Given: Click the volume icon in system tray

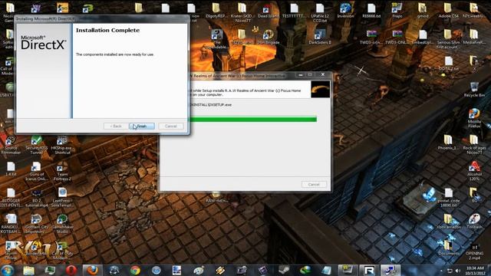Looking at the screenshot, I should [x=458, y=271].
